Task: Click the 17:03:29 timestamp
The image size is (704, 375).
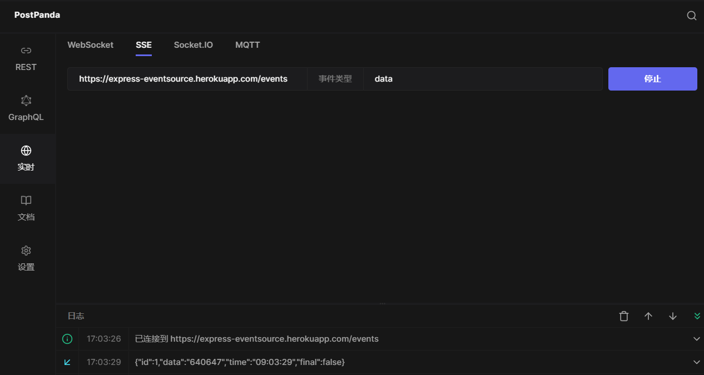Action: pos(104,362)
